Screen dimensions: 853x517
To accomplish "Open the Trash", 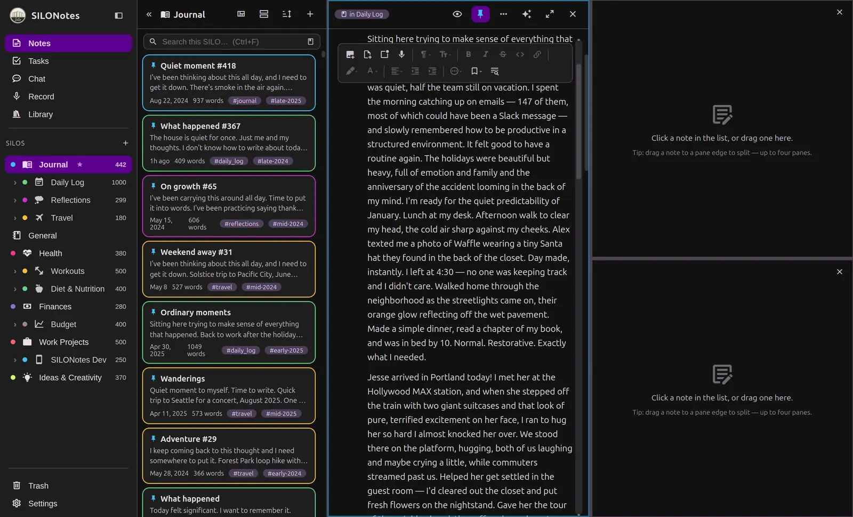I will coord(68,486).
